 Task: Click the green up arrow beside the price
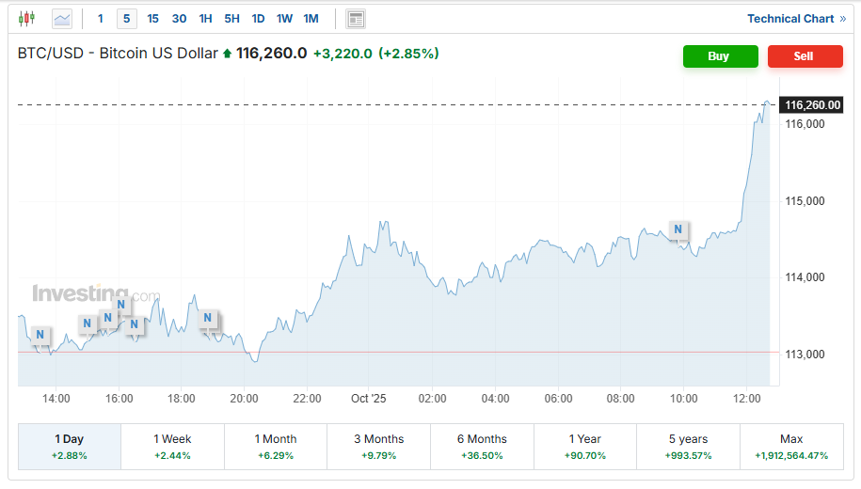227,55
